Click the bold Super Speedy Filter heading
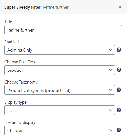This screenshot has height=139, width=128. pyautogui.click(x=23, y=7)
